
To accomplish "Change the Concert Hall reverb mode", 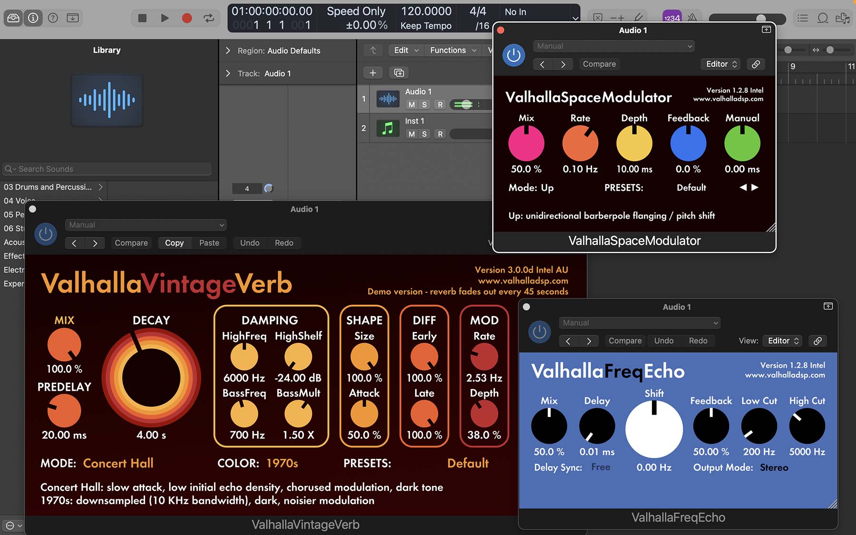I will tap(118, 463).
